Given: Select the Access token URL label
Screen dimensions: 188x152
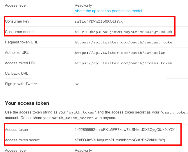Looking at the screenshot, I should pyautogui.click(x=21, y=63).
